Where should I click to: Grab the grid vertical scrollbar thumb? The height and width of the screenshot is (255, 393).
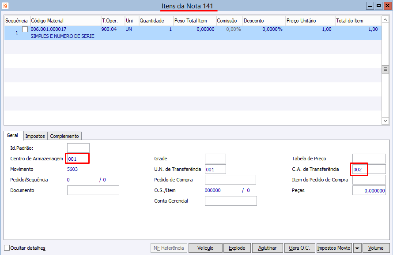[385, 69]
